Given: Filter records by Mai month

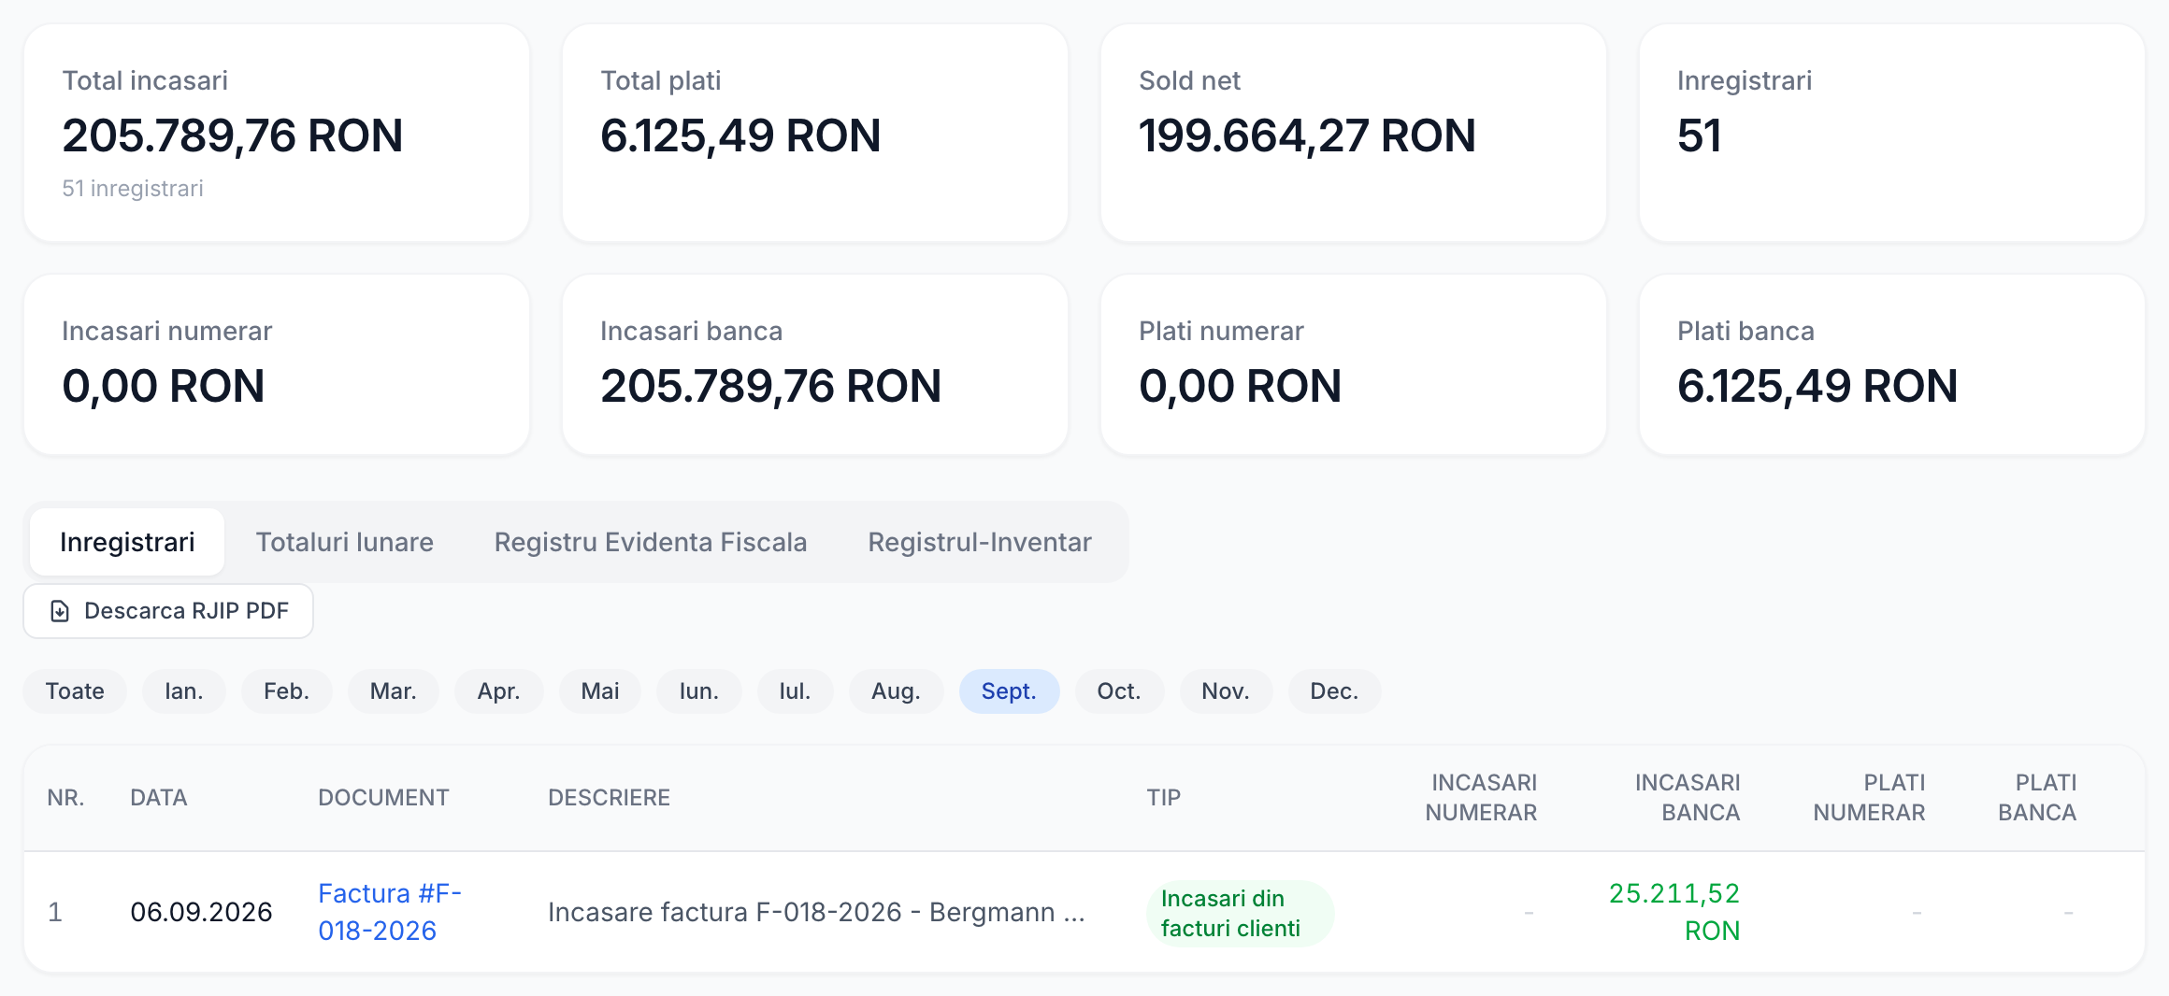Looking at the screenshot, I should (x=600, y=691).
